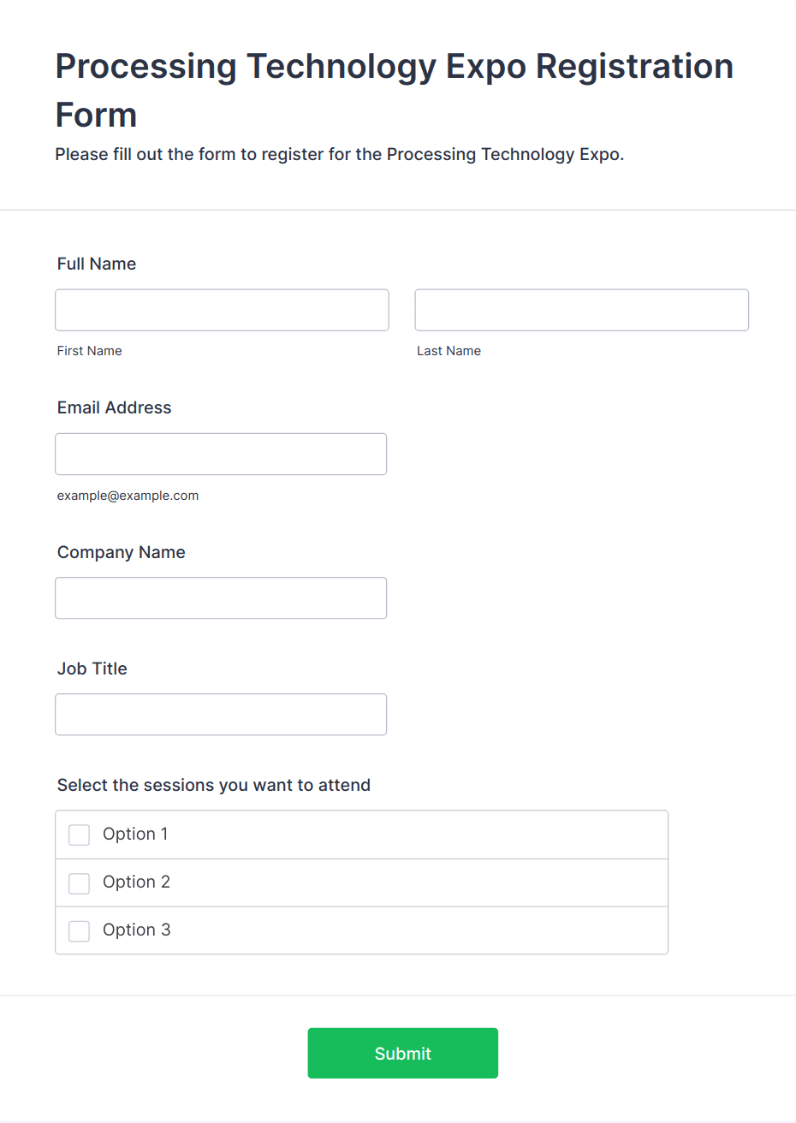Viewport: 796px width, 1123px height.
Task: Click into the Email Address field
Action: pyautogui.click(x=221, y=454)
